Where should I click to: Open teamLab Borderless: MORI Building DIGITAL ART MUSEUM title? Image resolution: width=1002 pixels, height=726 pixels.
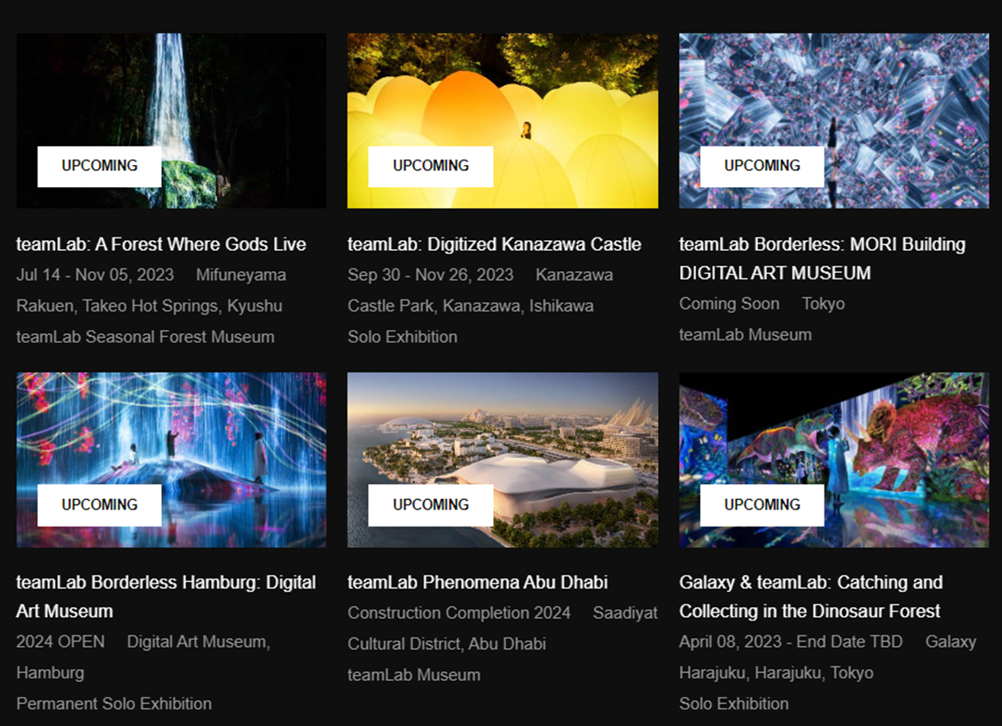[822, 258]
